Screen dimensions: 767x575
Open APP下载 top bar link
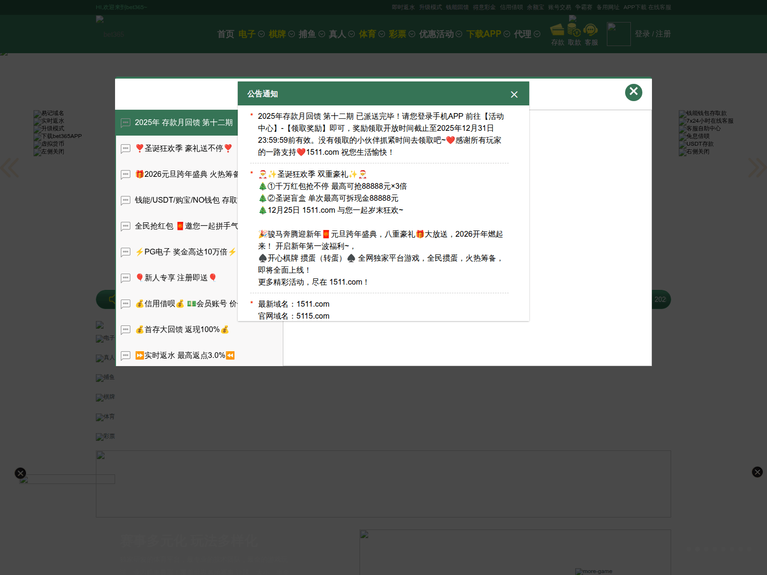coord(635,7)
